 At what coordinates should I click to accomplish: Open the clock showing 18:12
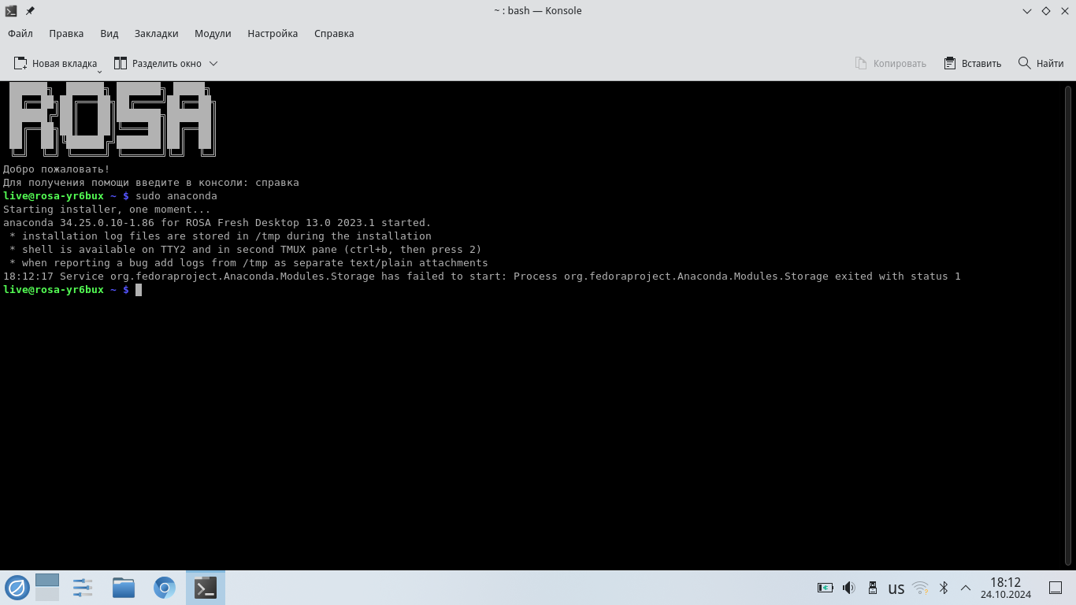coord(1006,588)
